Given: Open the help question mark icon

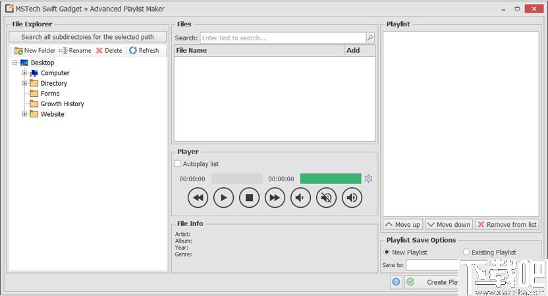Looking at the screenshot, I should 396,281.
